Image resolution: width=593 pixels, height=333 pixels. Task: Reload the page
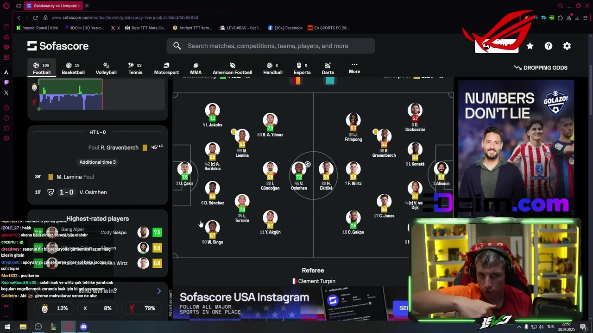click(x=35, y=18)
